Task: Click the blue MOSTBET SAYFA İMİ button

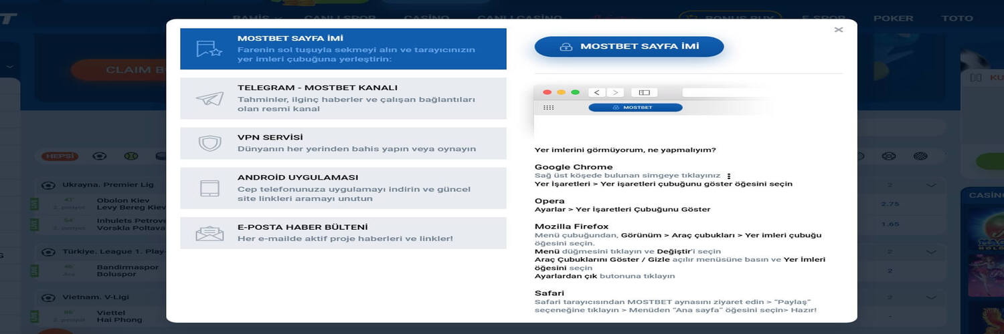Action: (x=629, y=47)
